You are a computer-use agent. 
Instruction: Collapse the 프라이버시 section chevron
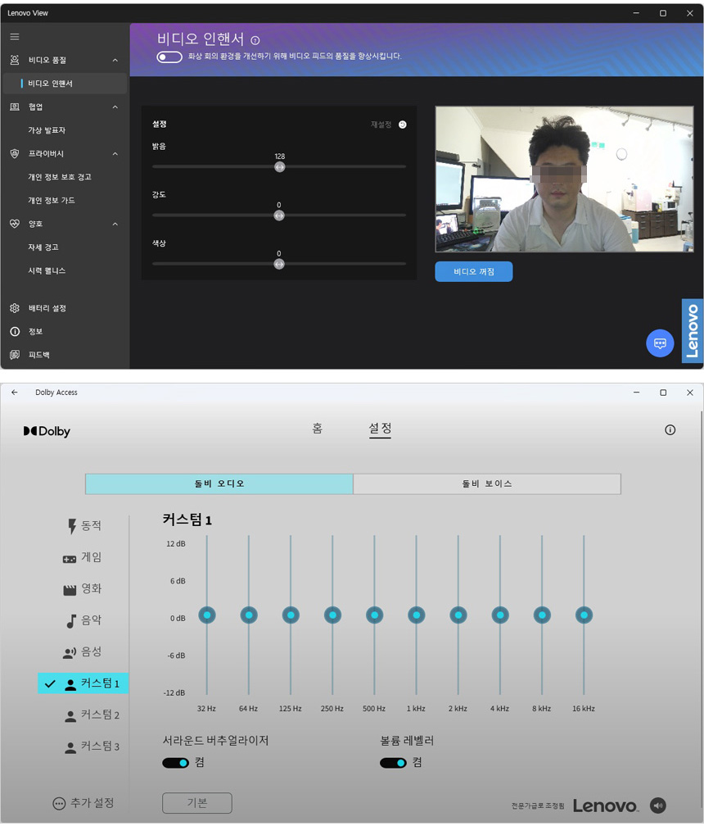[115, 154]
